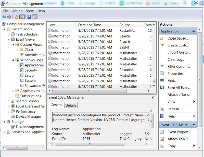This screenshot has height=157, width=204.
Task: Select Local Users and Groups node
Action: 30,106
